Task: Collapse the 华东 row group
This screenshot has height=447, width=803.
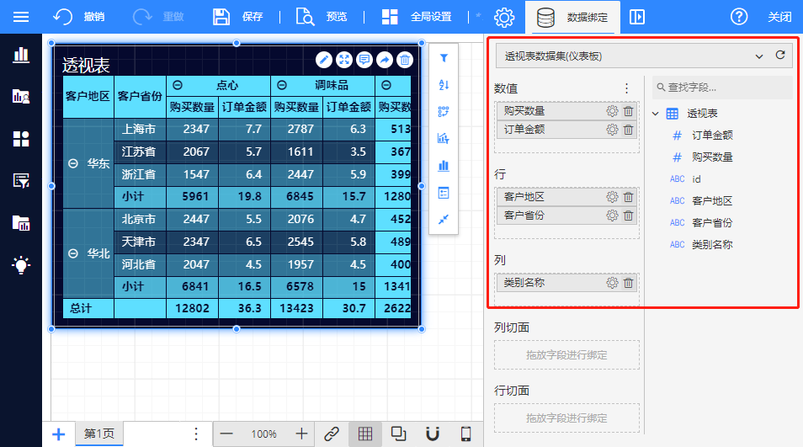Action: pos(73,163)
